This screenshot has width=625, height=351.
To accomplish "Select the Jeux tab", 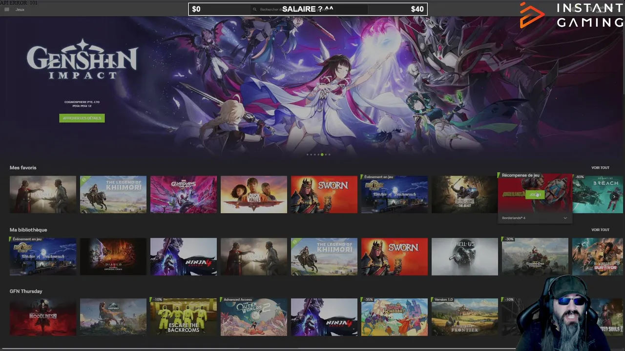I will [20, 9].
